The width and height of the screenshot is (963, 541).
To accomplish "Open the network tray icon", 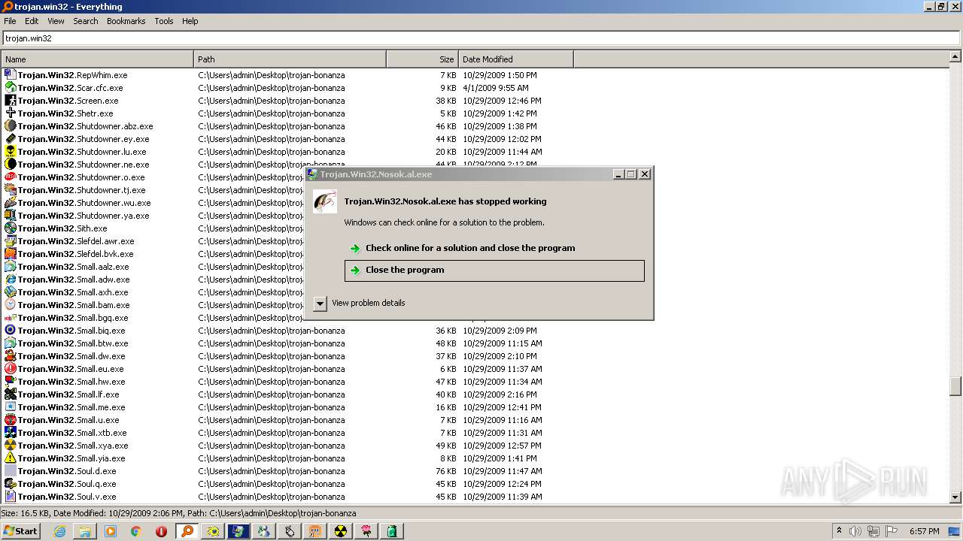I will pos(873,531).
